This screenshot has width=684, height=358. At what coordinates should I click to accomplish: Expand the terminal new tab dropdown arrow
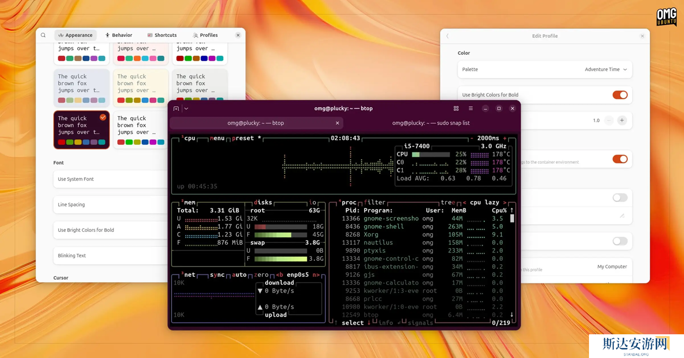coord(186,109)
